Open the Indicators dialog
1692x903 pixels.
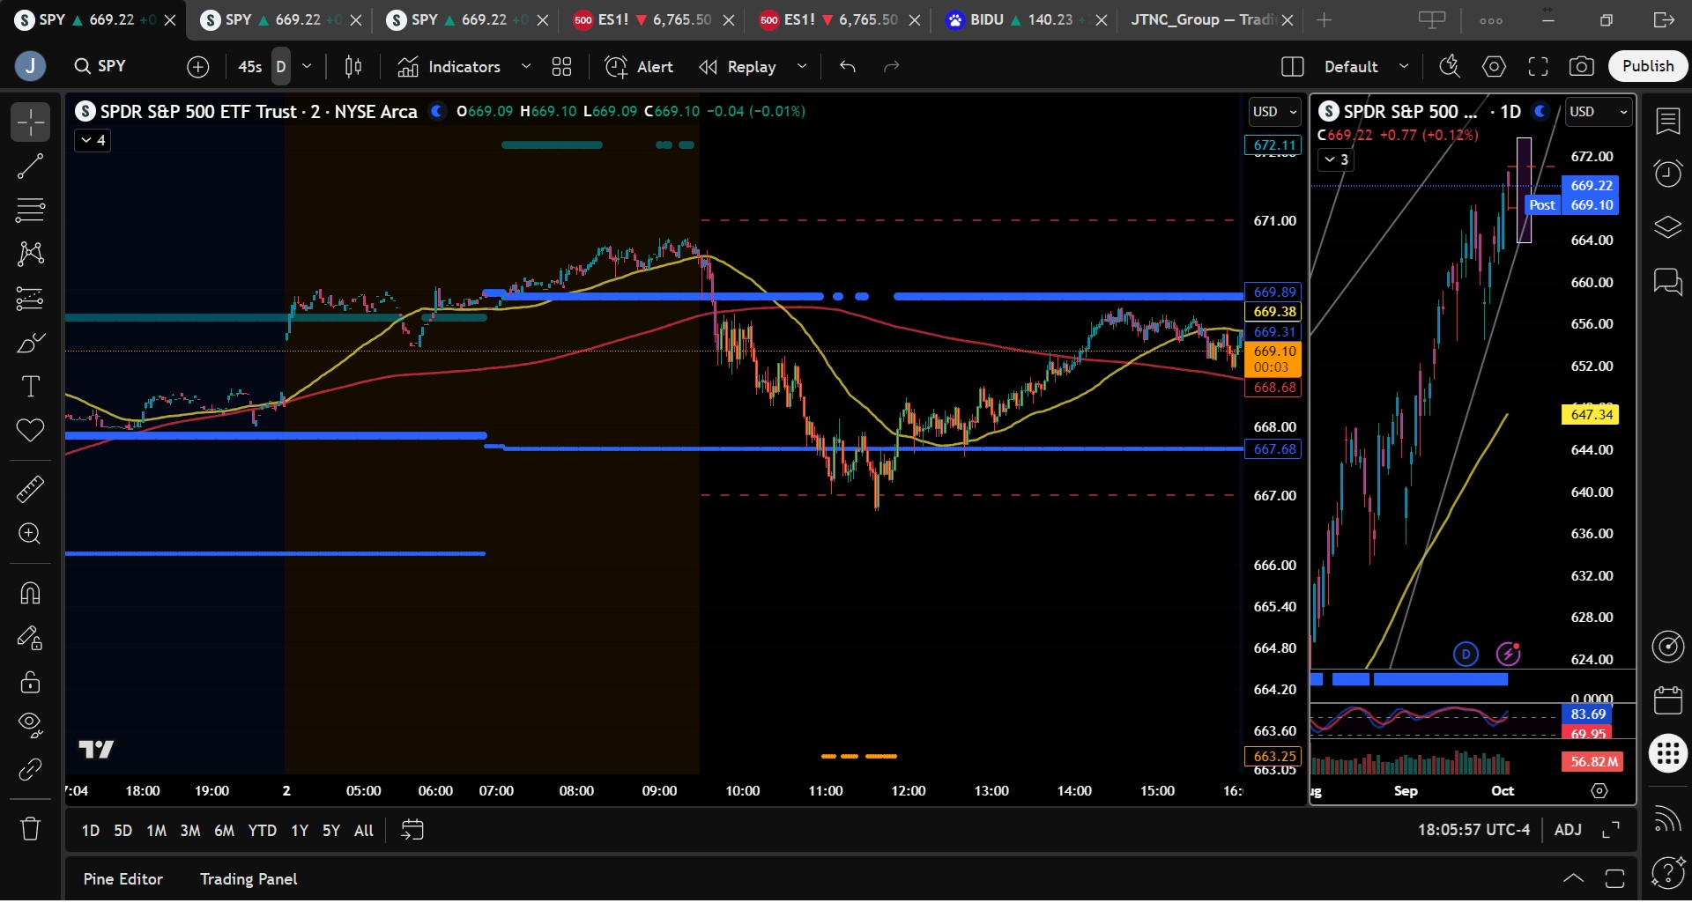[449, 66]
